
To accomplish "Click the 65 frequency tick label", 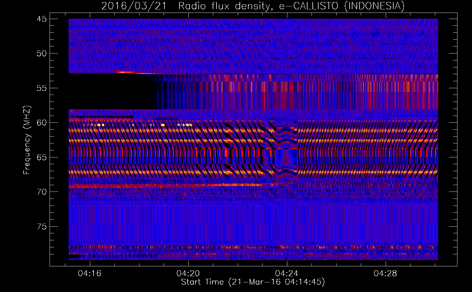I will (x=41, y=157).
